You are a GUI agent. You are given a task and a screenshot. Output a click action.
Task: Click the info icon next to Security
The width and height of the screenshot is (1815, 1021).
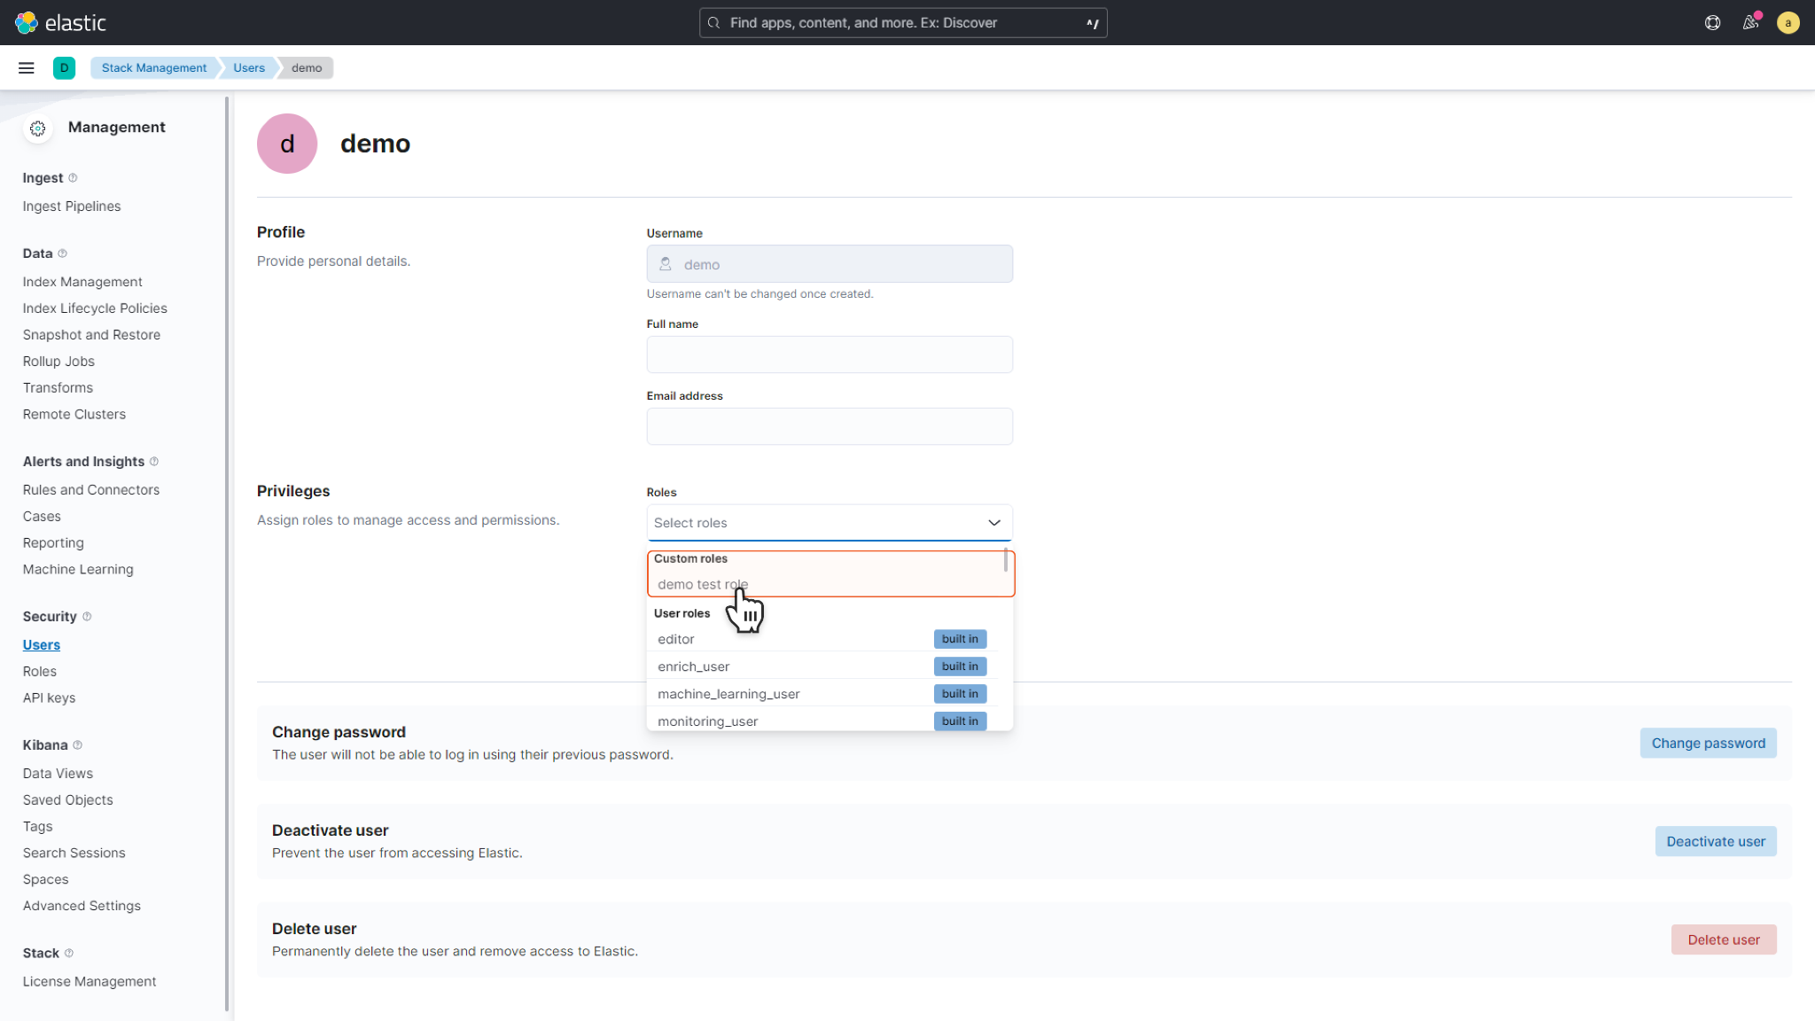[87, 617]
